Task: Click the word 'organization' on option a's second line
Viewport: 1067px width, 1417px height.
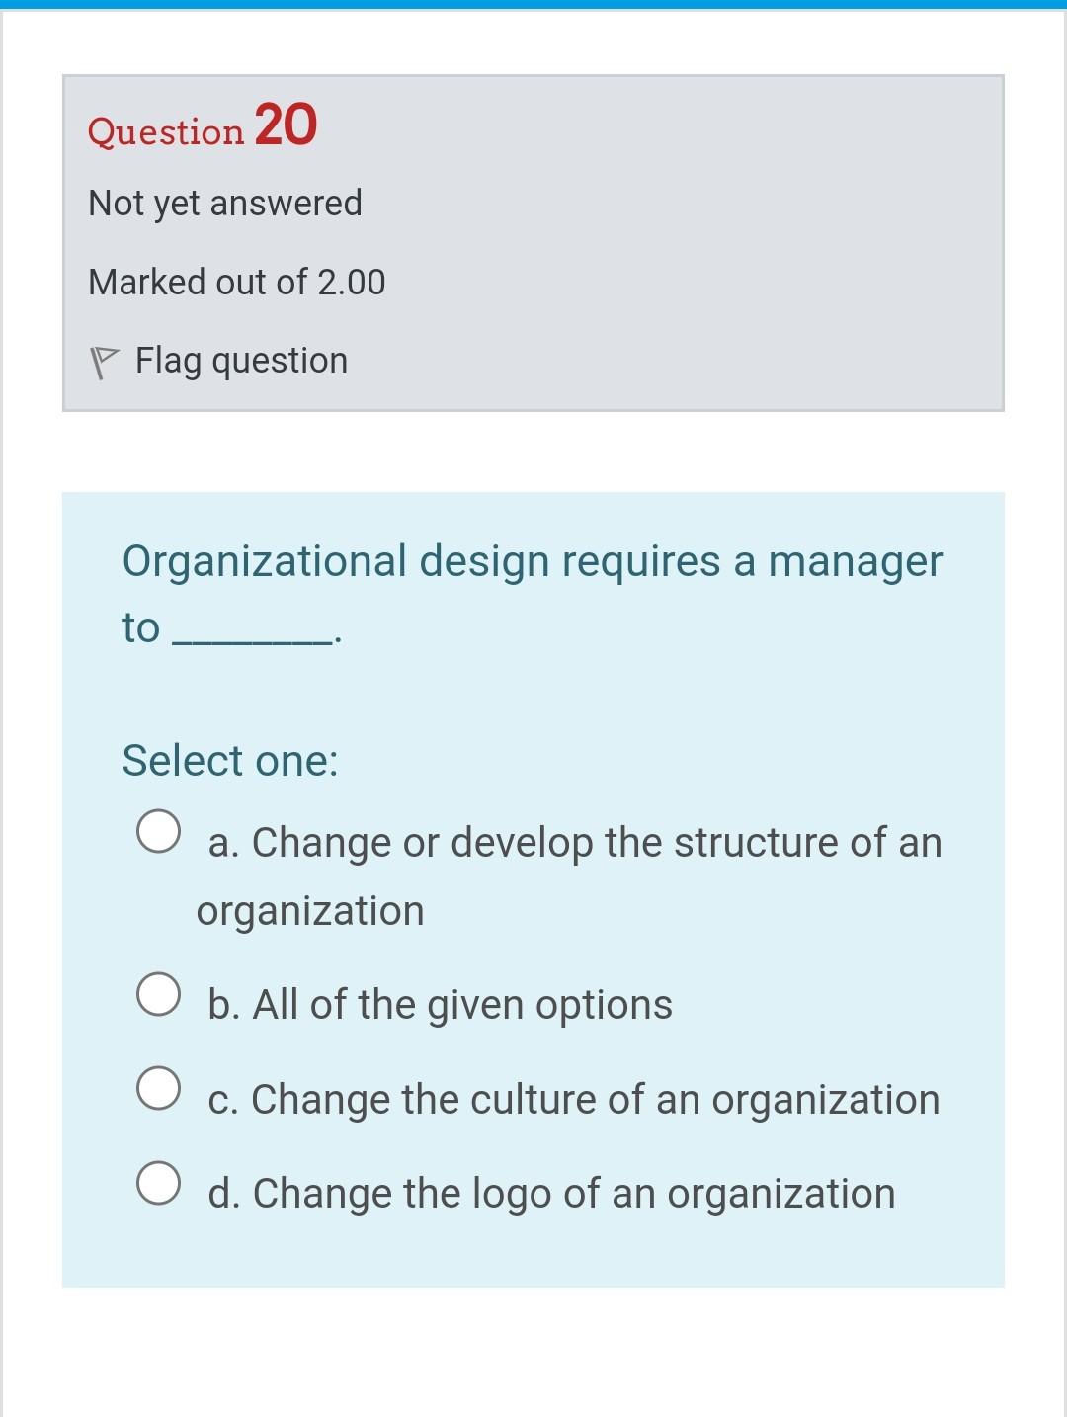Action: [x=310, y=911]
